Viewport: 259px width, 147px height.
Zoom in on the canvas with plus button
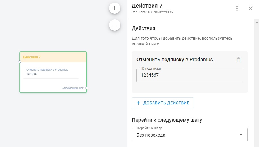115,8
